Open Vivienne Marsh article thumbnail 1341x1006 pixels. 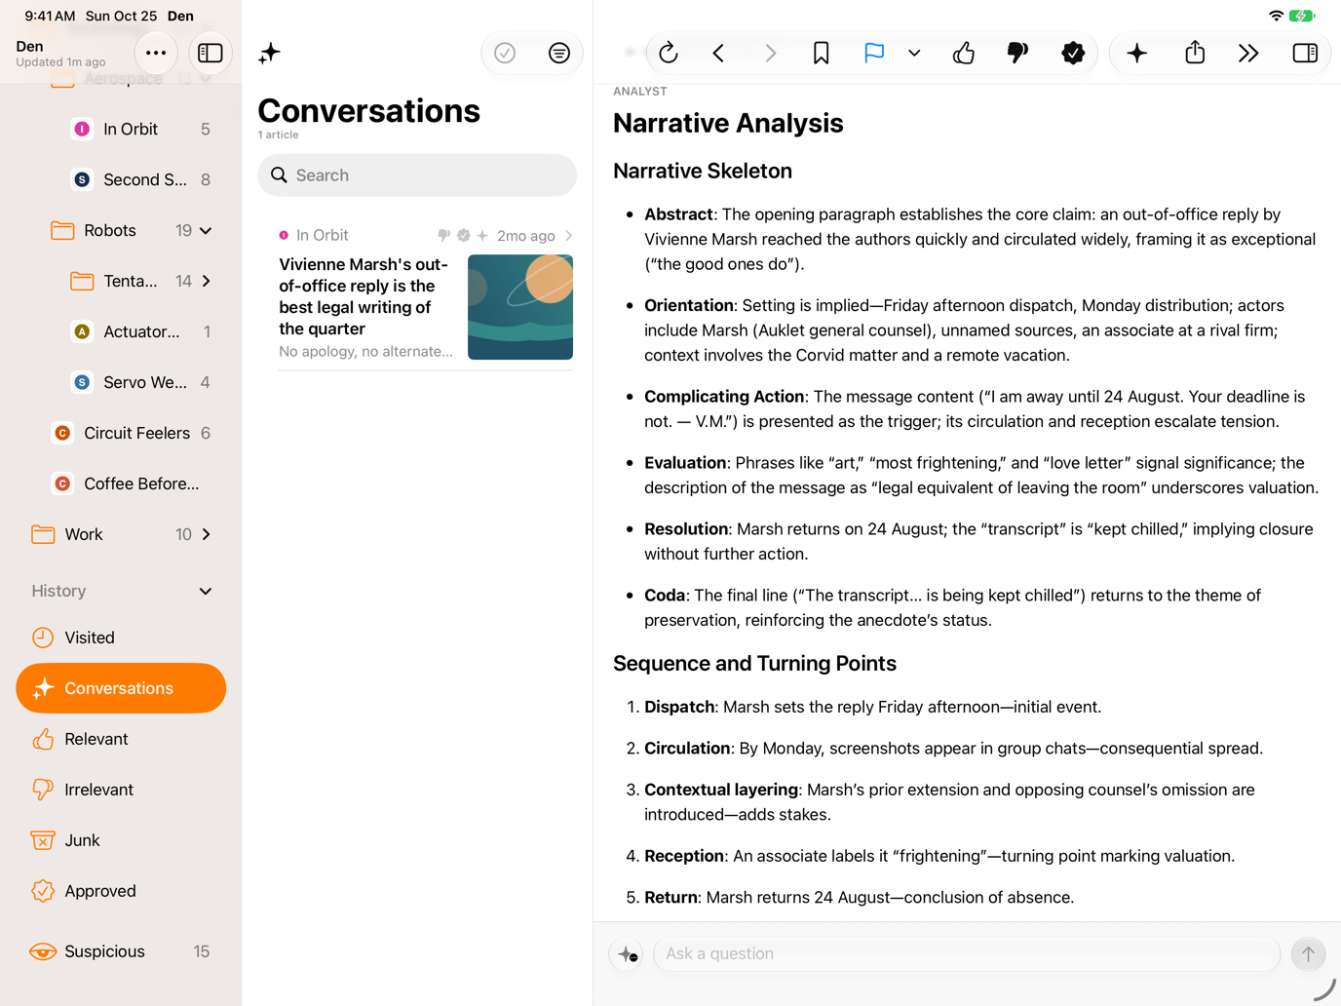pos(520,307)
